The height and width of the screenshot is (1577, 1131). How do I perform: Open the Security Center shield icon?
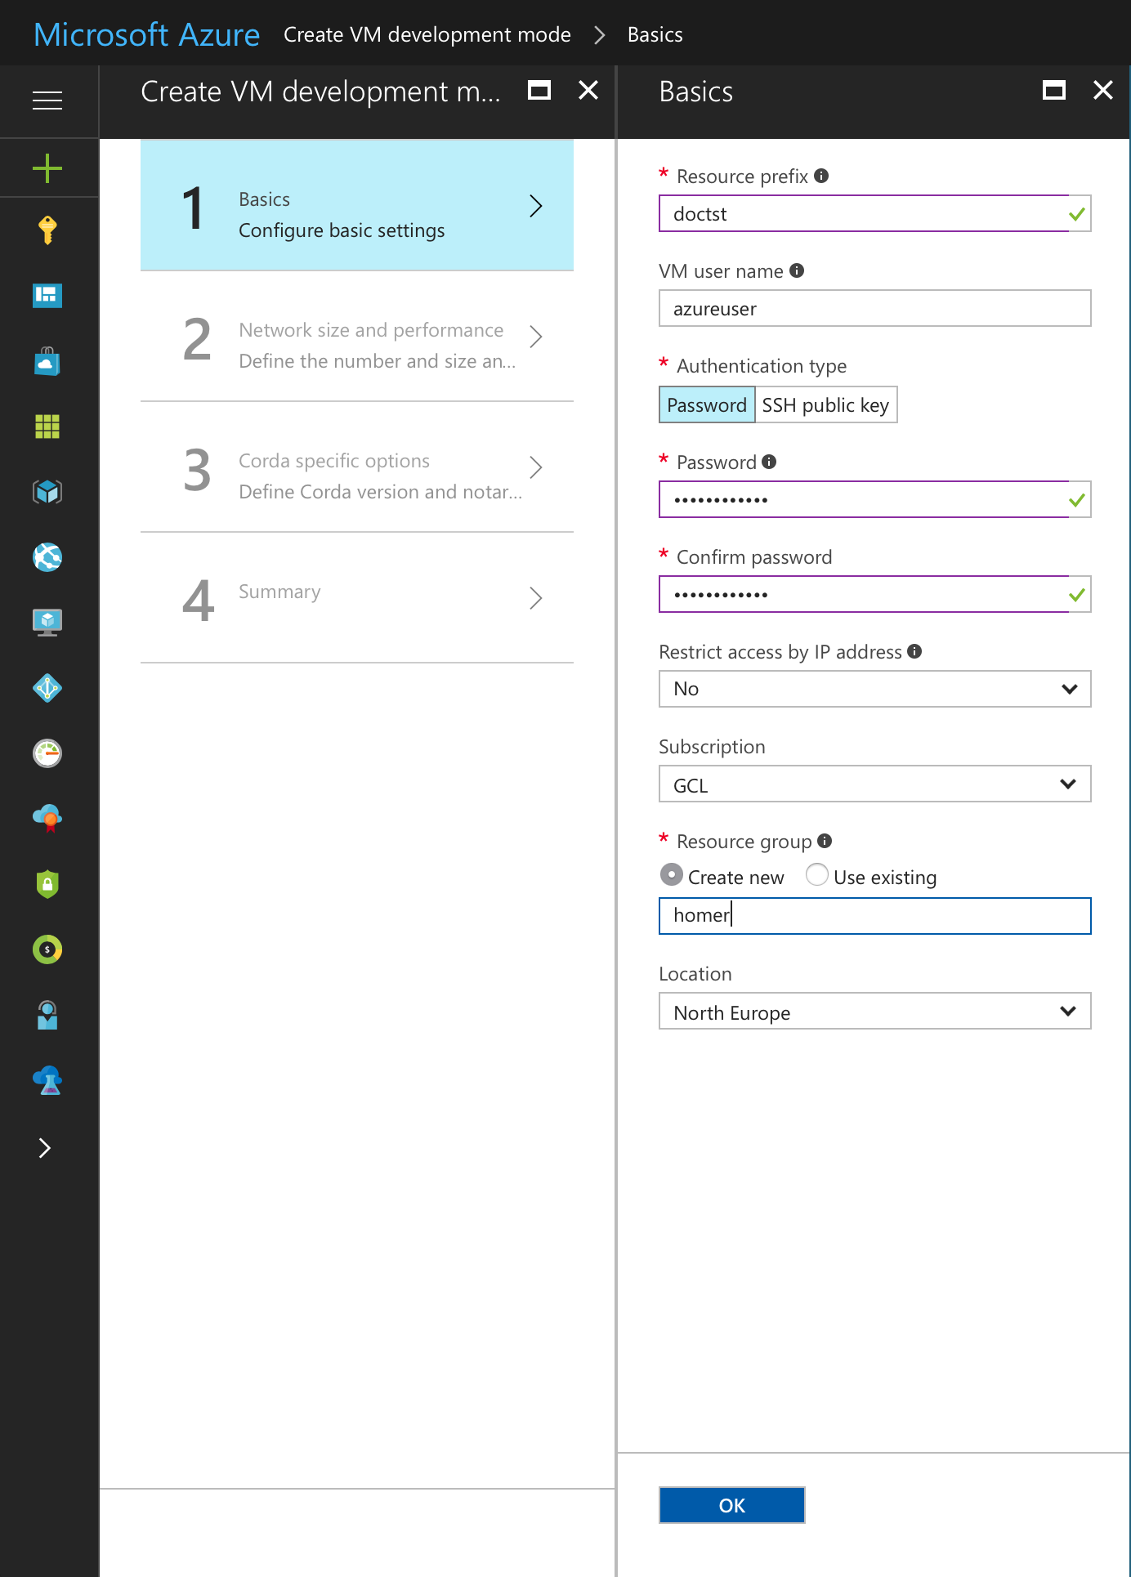(x=47, y=884)
